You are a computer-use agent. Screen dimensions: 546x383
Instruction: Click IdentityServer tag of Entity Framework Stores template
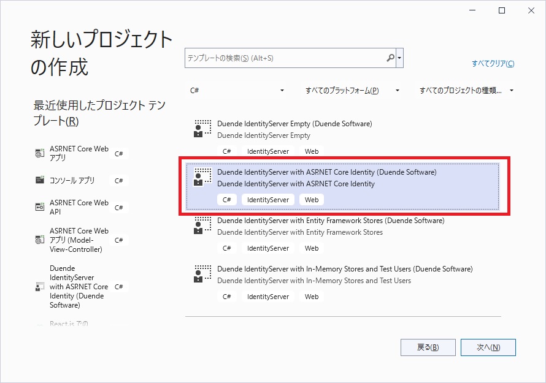pyautogui.click(x=267, y=248)
